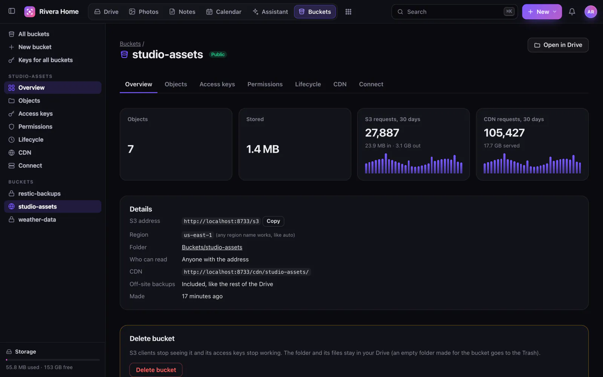Open the Buckets/studio-assets folder link
Image resolution: width=603 pixels, height=377 pixels.
click(x=212, y=247)
